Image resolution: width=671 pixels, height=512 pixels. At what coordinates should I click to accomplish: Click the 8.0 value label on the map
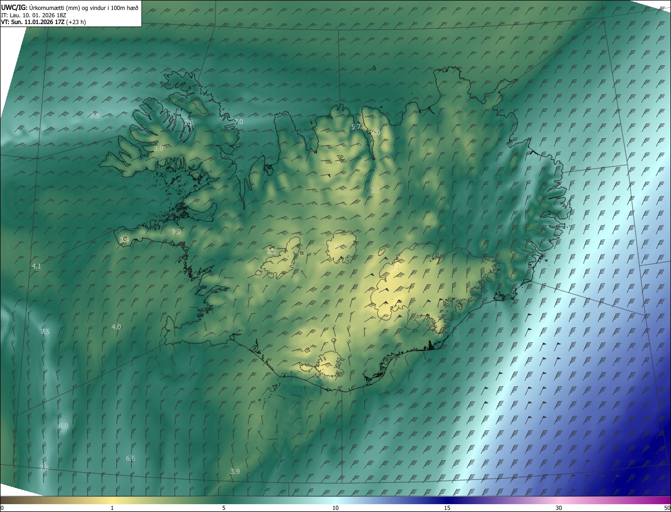click(63, 426)
